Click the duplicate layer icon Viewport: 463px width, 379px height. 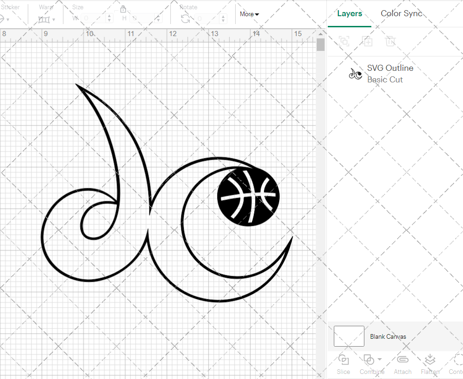(x=368, y=41)
